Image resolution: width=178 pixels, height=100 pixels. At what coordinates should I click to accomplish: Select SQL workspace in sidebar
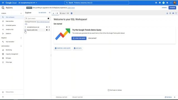pos(12,17)
